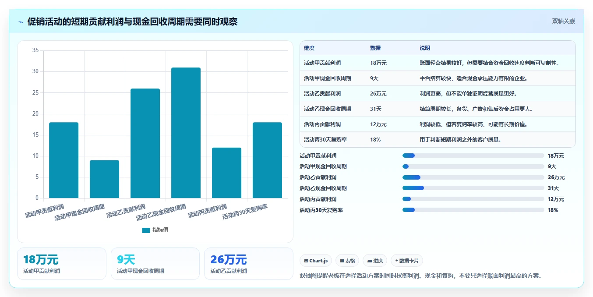This screenshot has height=297, width=593.
Task: Select the 活动甲现金回收周期 bar in the chart
Action: (x=104, y=179)
